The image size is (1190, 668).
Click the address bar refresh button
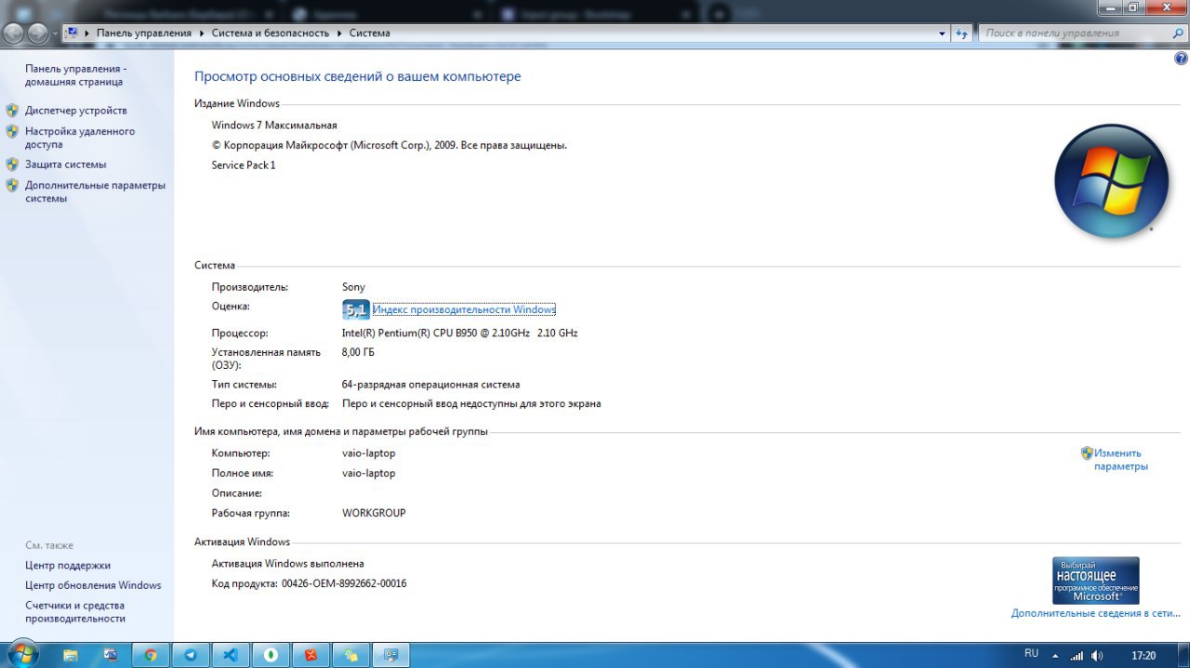962,33
